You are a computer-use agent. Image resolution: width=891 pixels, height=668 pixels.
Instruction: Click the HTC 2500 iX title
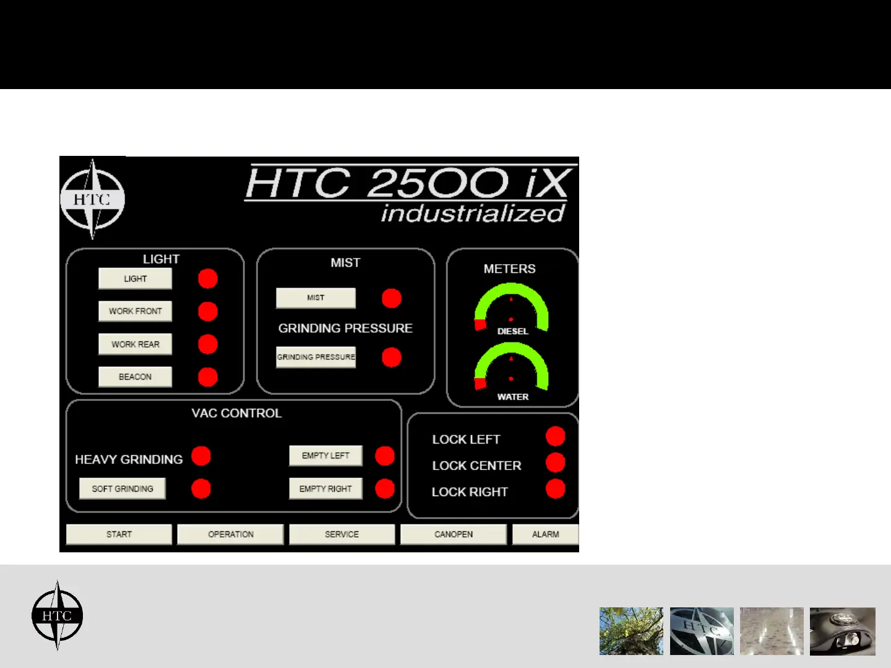[x=410, y=182]
